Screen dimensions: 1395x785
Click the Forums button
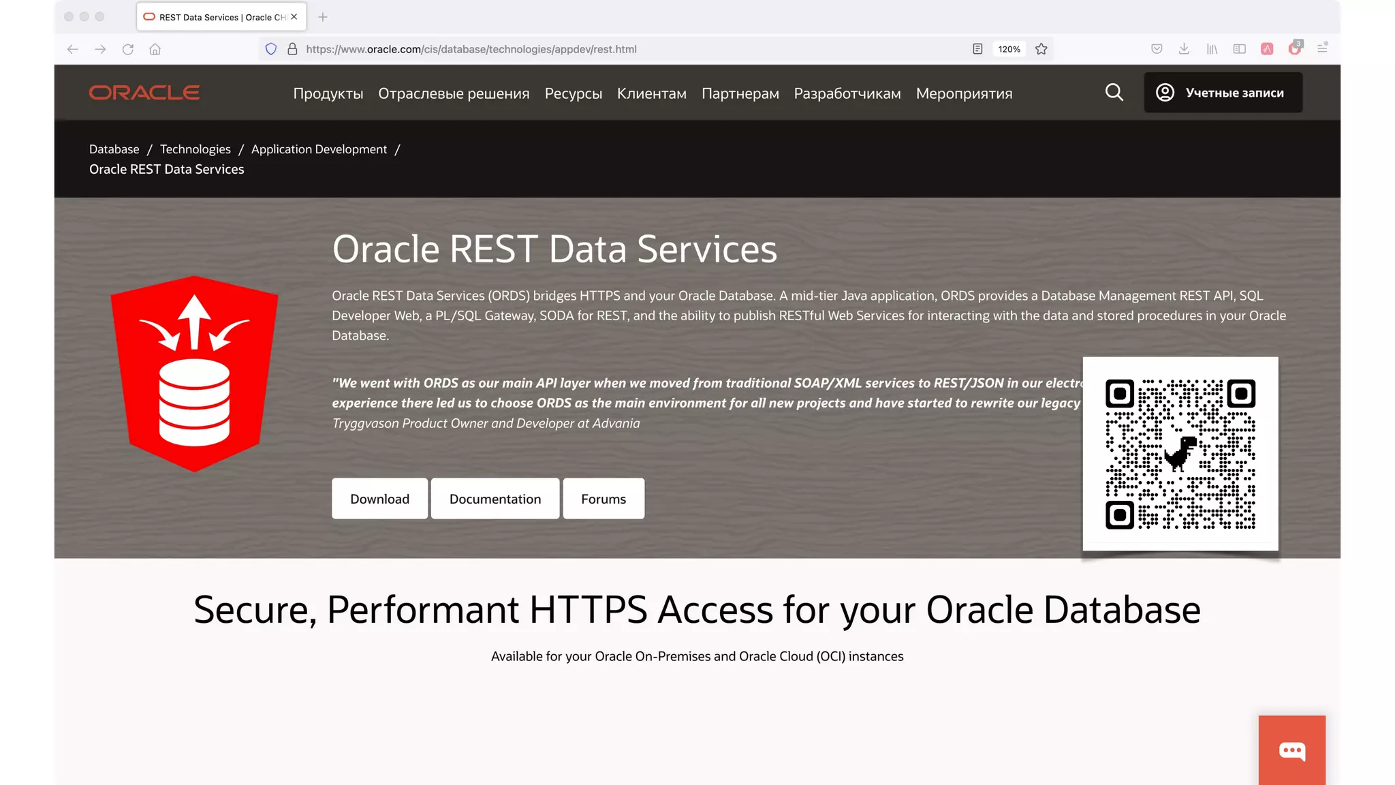coord(604,499)
